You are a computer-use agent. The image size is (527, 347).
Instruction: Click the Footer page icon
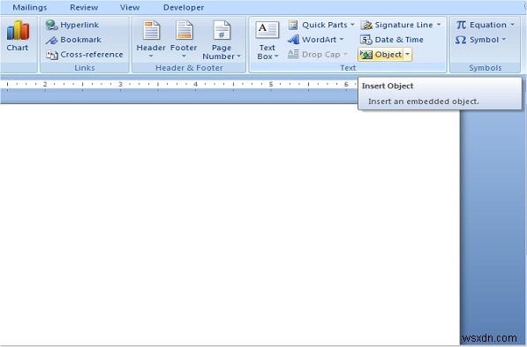click(184, 30)
